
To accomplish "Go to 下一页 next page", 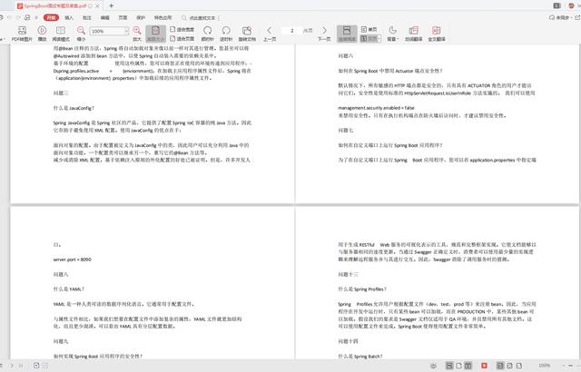I will click(x=324, y=34).
